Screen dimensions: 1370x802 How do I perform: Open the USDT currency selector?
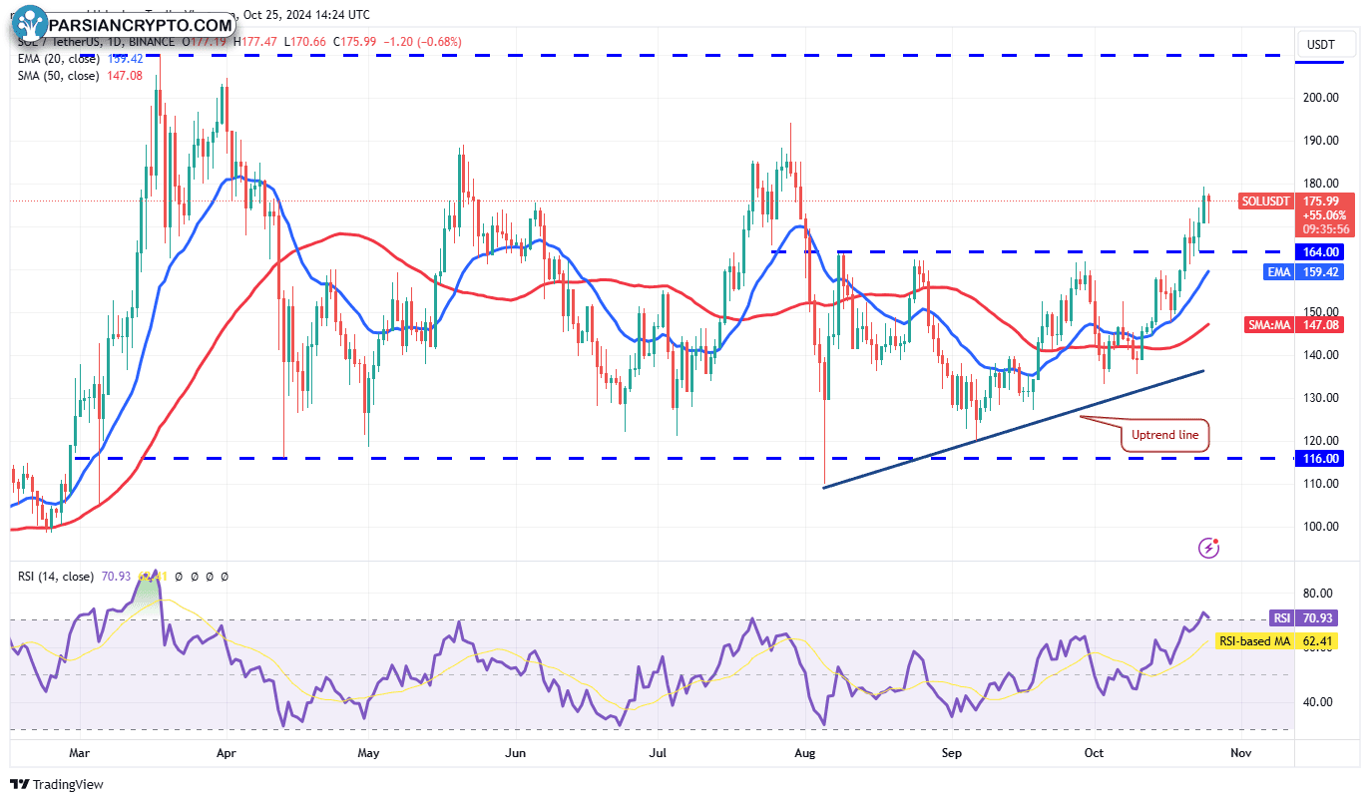(x=1327, y=44)
